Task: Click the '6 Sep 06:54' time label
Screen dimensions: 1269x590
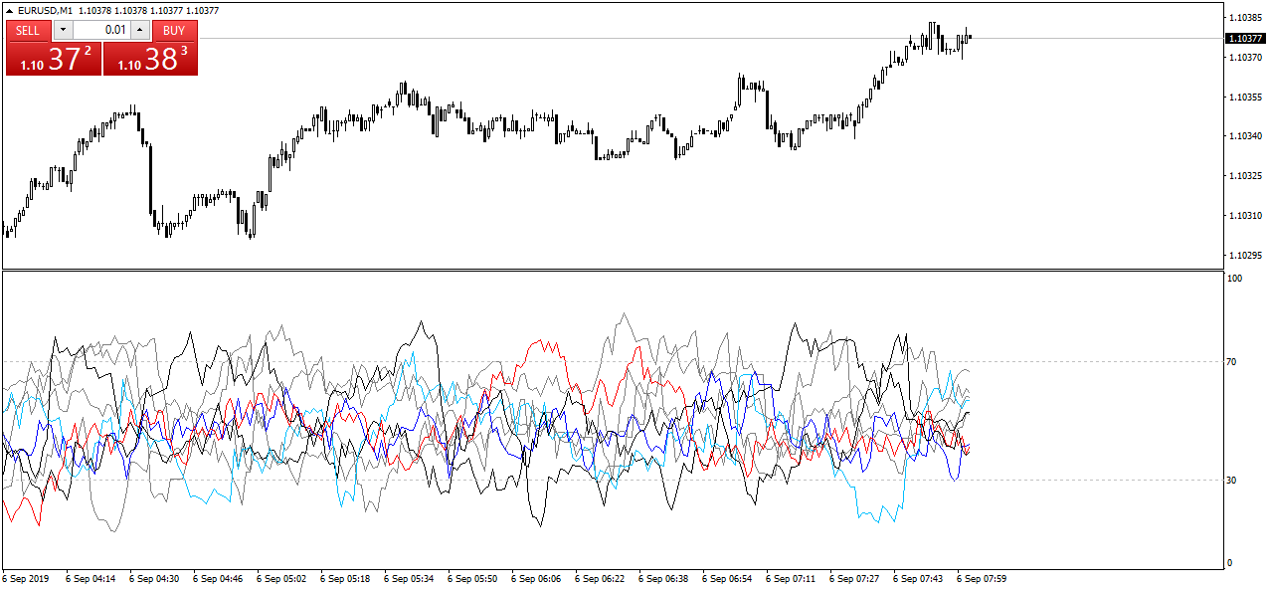Action: [727, 578]
